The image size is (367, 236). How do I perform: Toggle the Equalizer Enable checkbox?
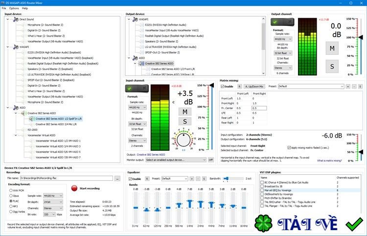(x=130, y=179)
